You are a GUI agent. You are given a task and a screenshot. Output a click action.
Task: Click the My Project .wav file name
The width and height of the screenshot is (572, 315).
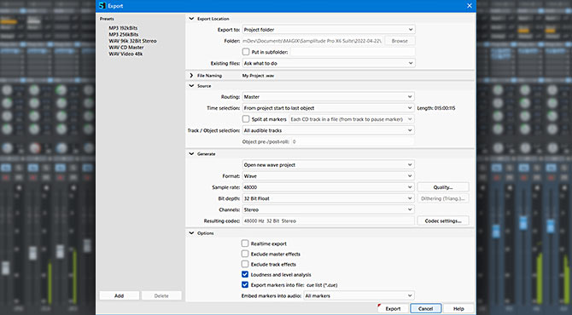pos(258,76)
